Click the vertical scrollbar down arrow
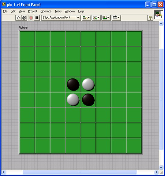 (161, 167)
